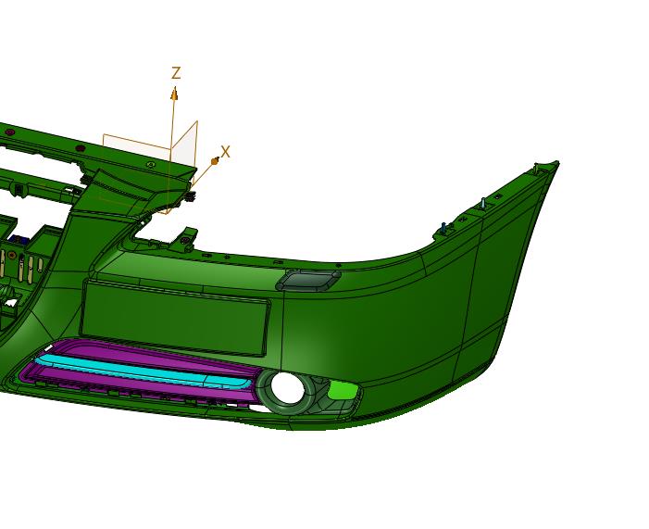Select the purple lower grille insert
Screen dimensions: 649x529
pos(141,371)
